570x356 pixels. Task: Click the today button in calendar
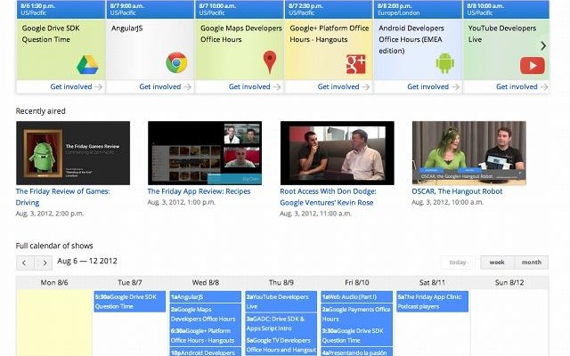point(457,263)
